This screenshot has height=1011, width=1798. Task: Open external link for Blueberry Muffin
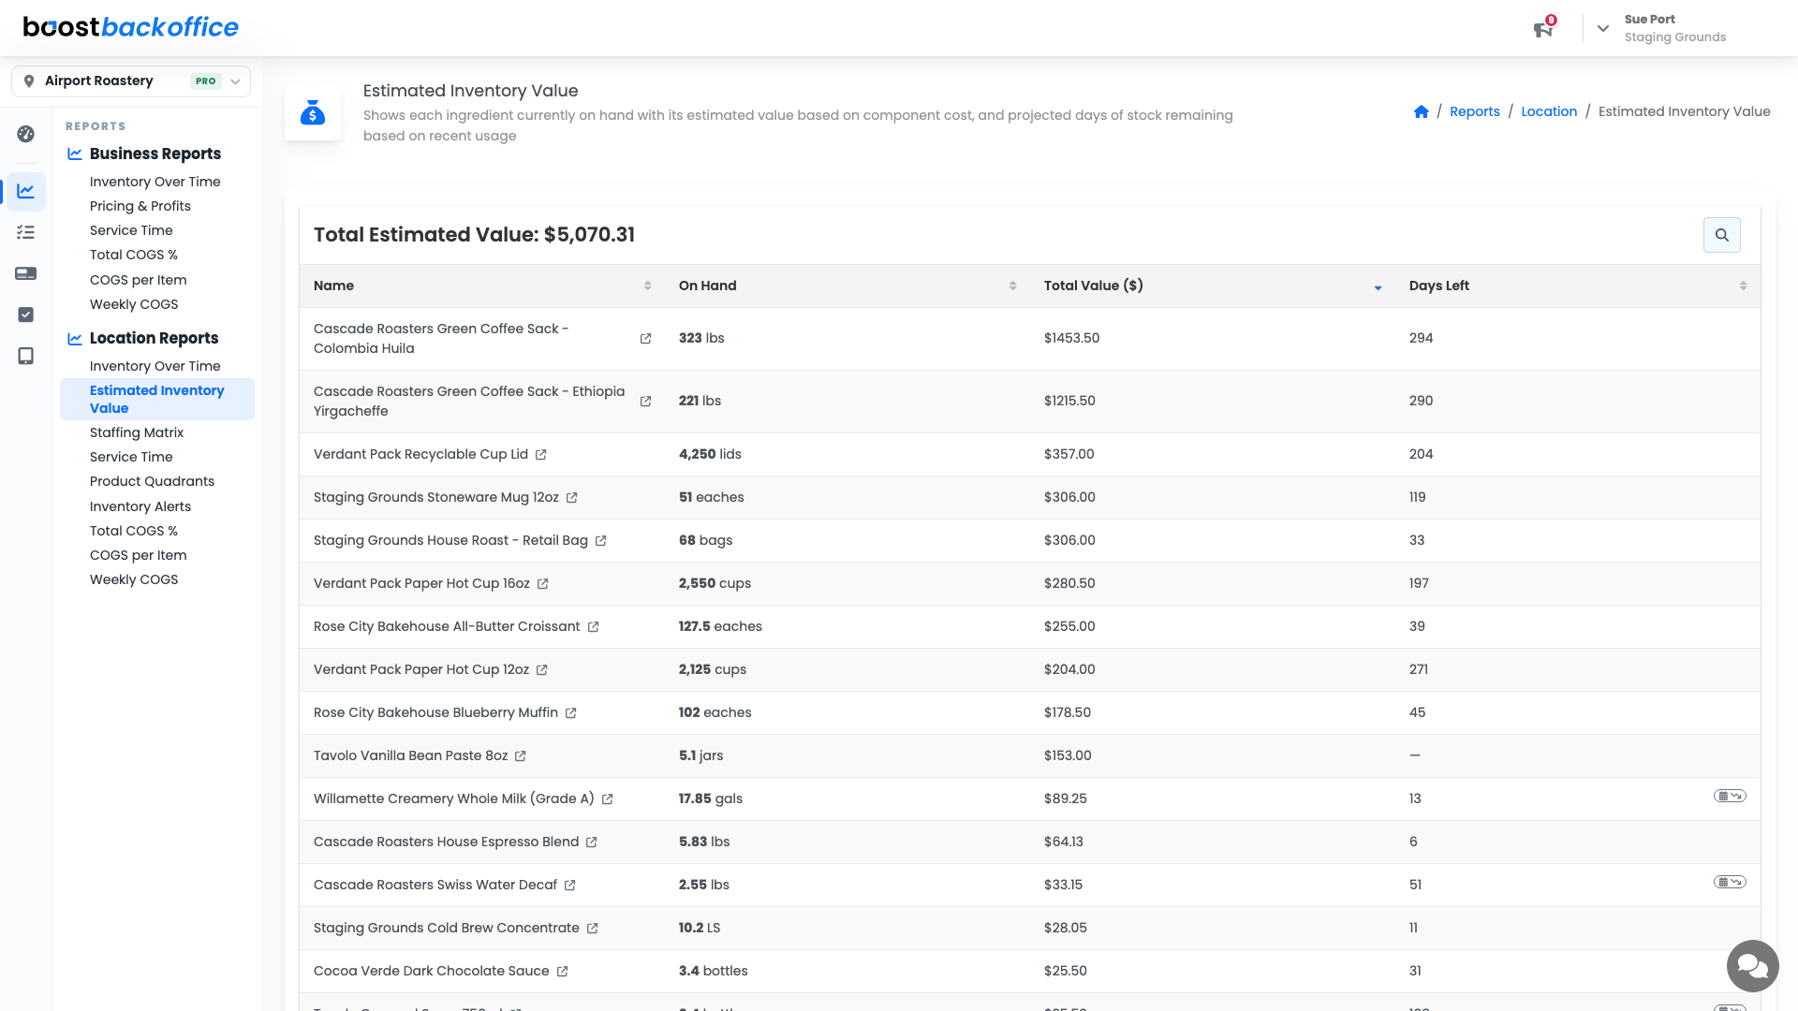pos(570,713)
